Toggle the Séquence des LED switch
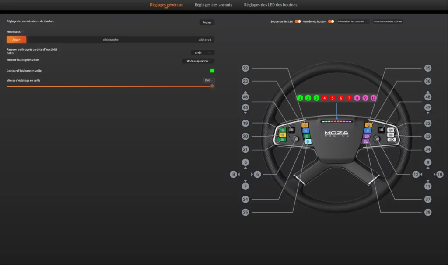 [x=297, y=21]
